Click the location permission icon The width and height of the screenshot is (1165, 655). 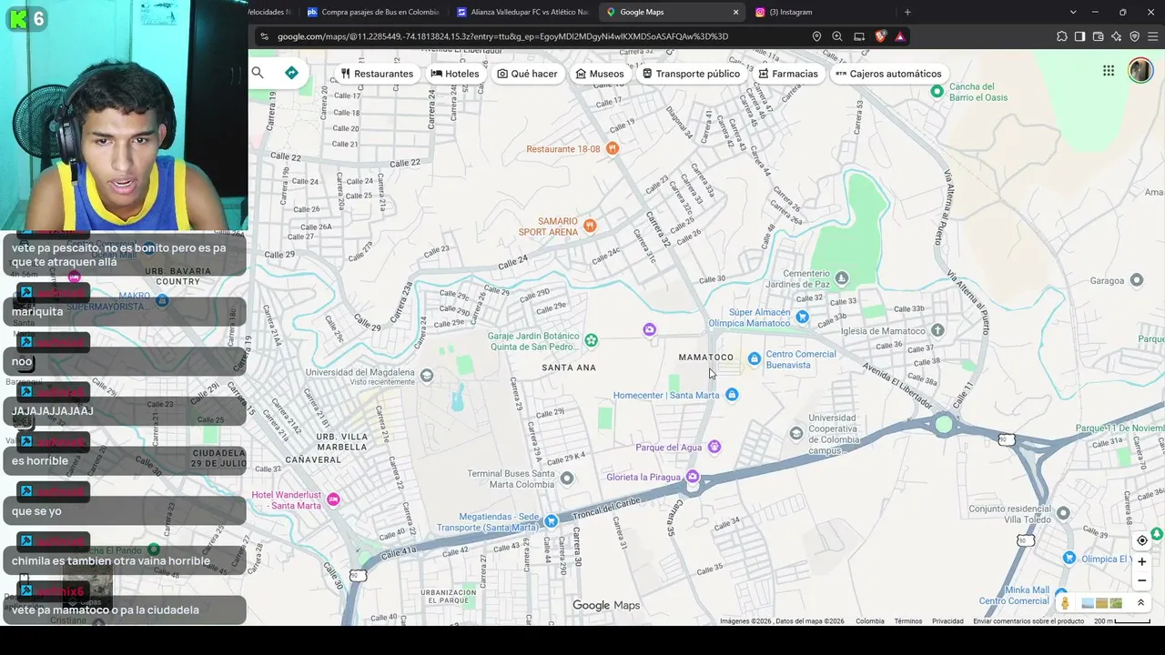[816, 36]
